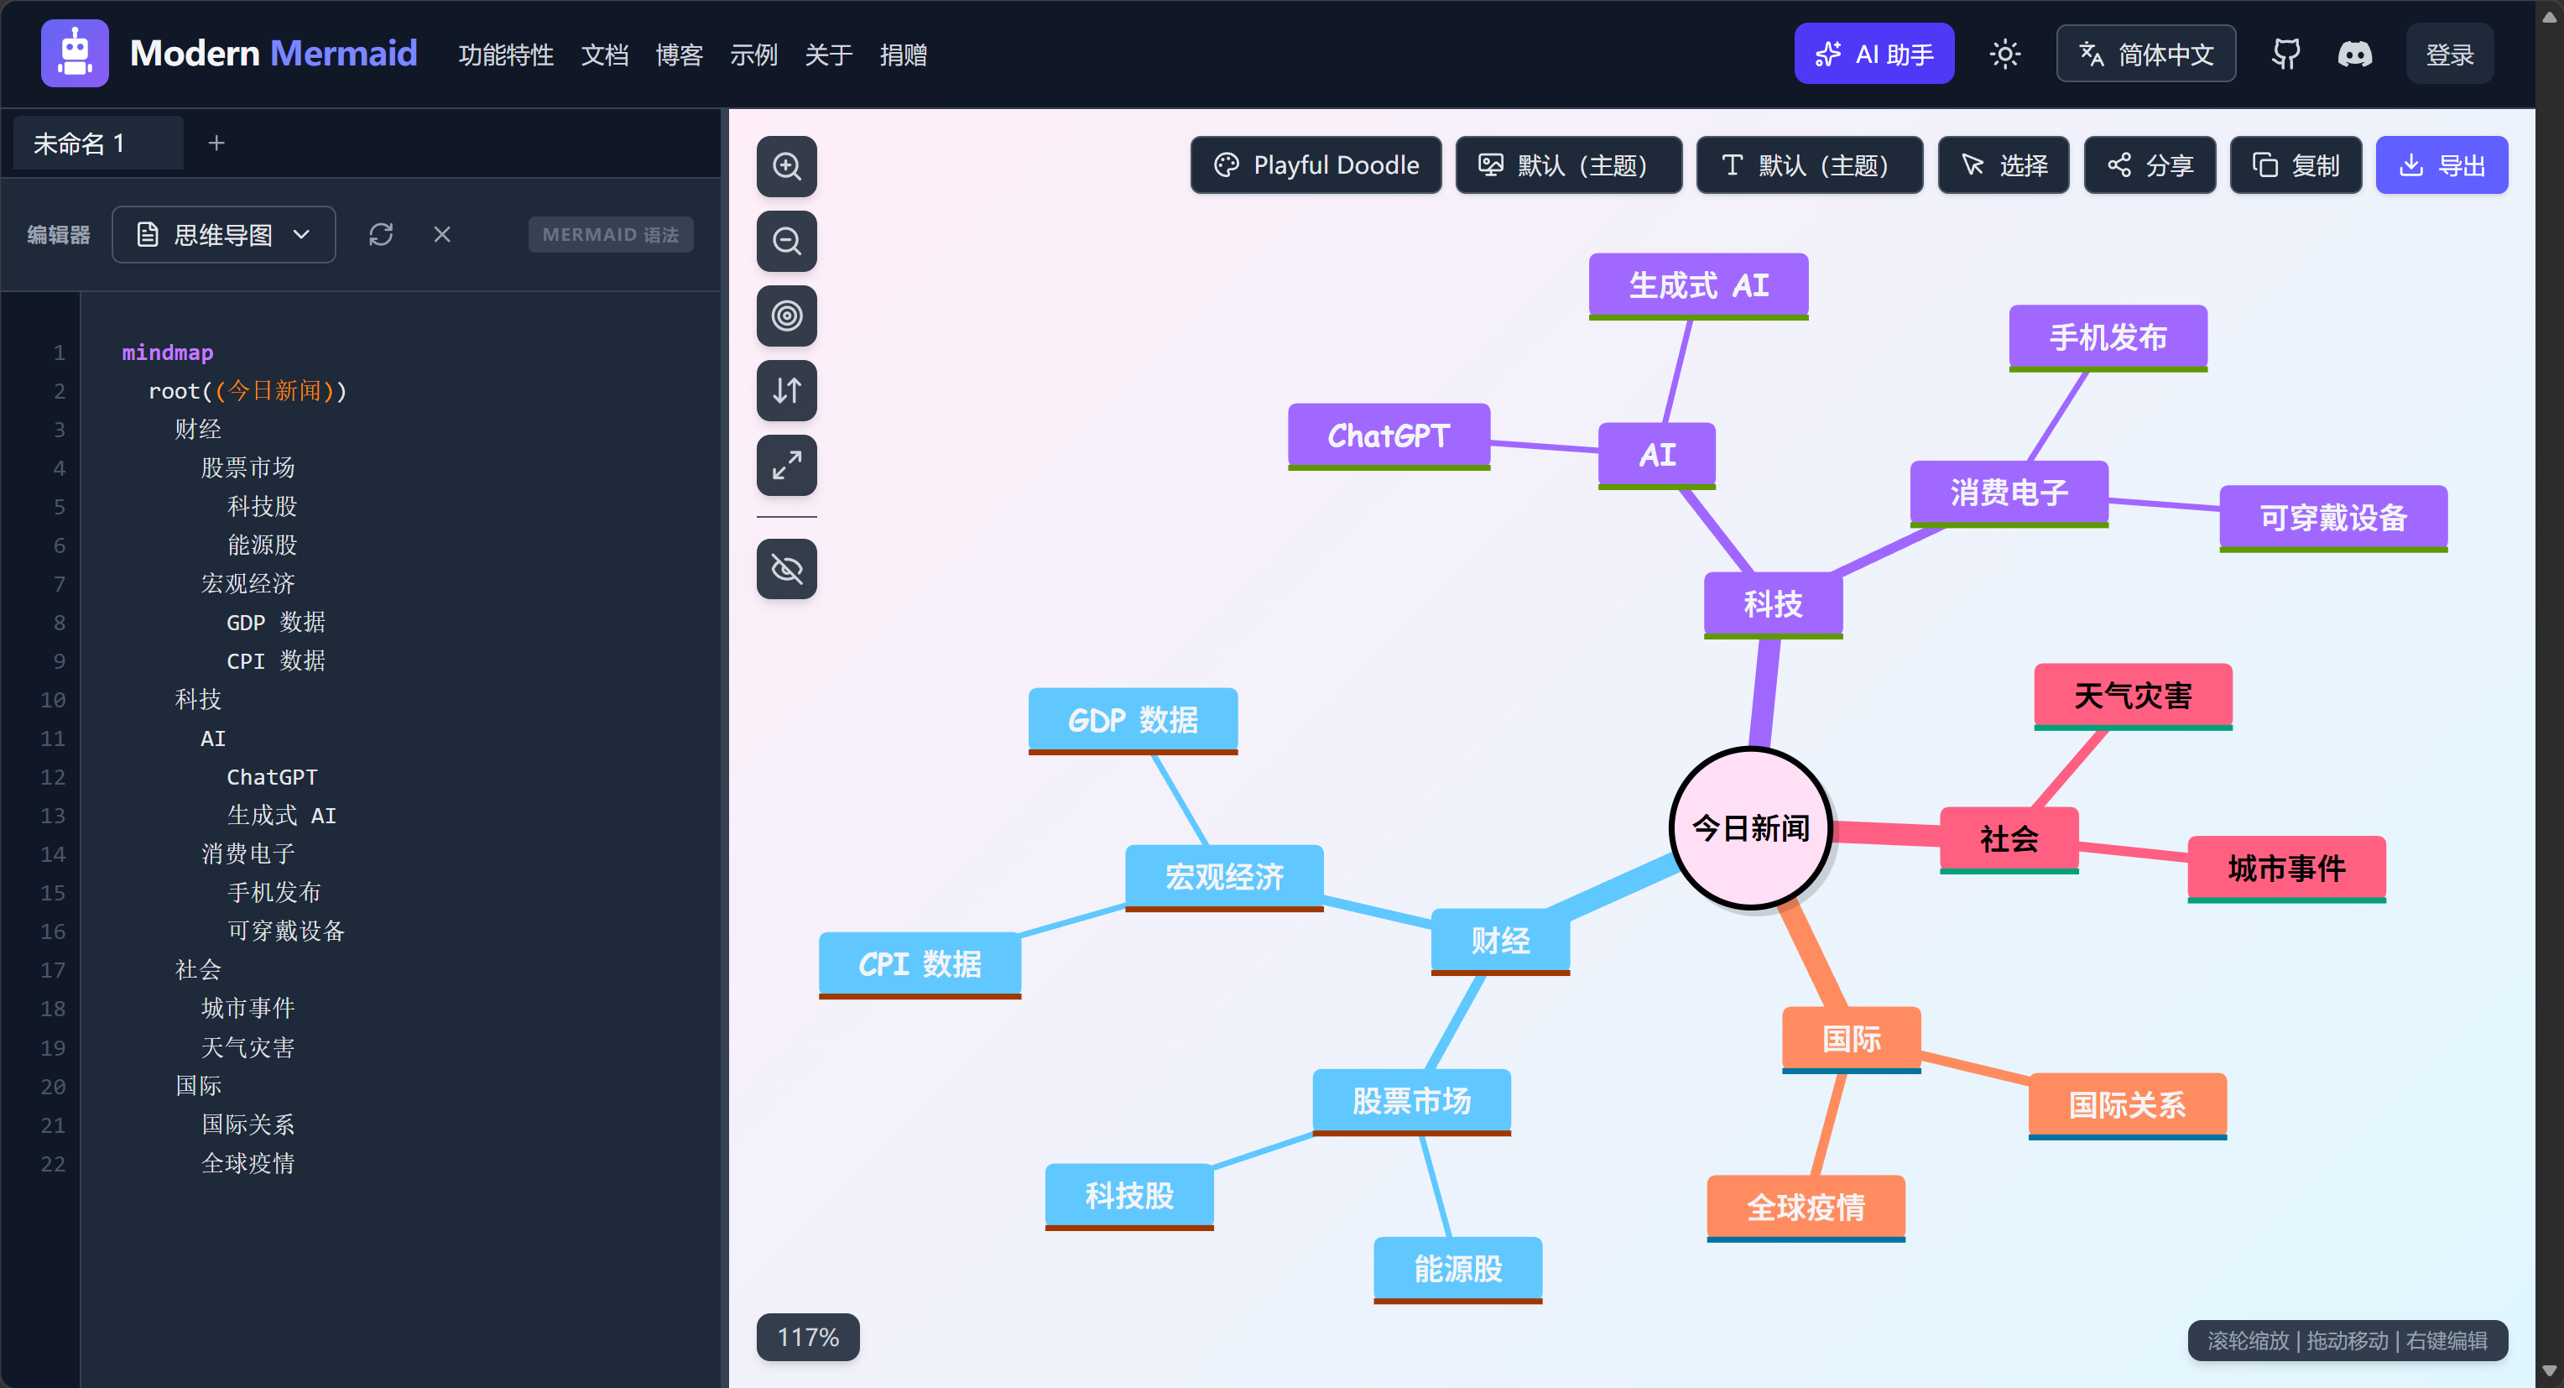The image size is (2564, 1388).
Task: Click the 今日新闻 root node
Action: (1751, 828)
